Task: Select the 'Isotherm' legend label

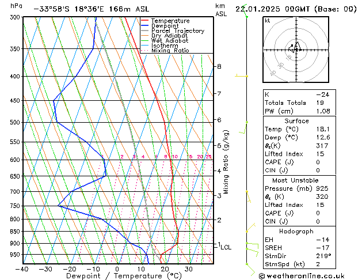Action: (x=165, y=46)
